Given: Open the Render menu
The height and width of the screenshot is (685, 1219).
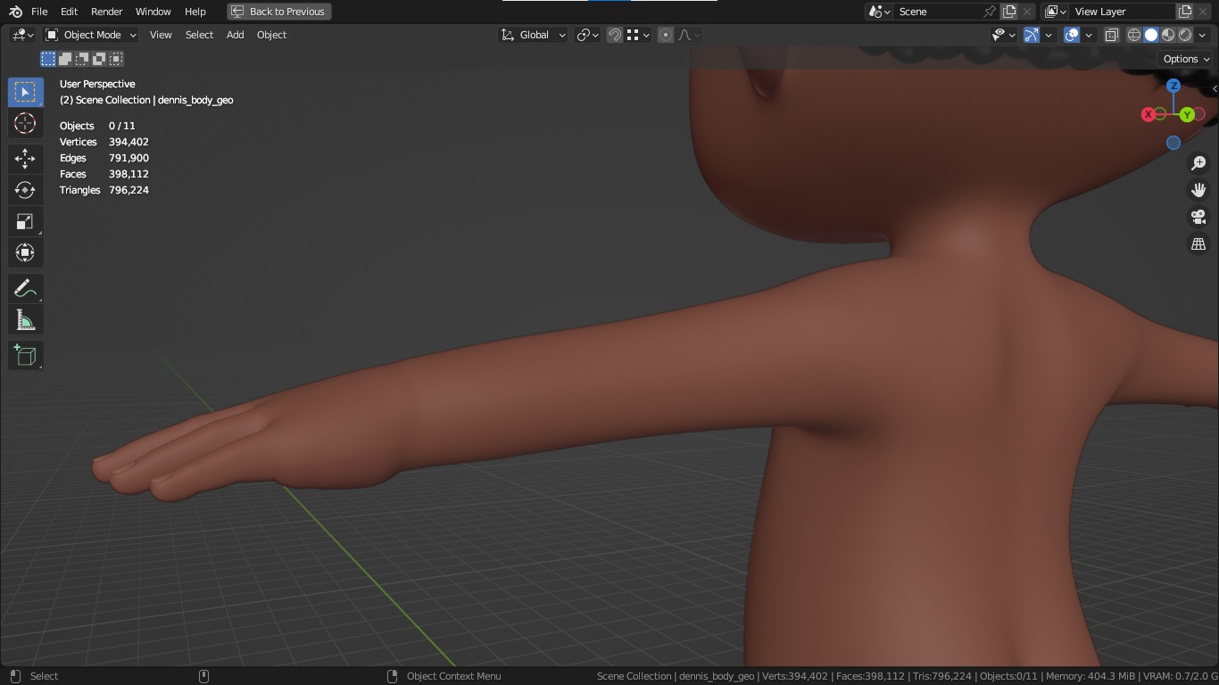Looking at the screenshot, I should pyautogui.click(x=107, y=12).
